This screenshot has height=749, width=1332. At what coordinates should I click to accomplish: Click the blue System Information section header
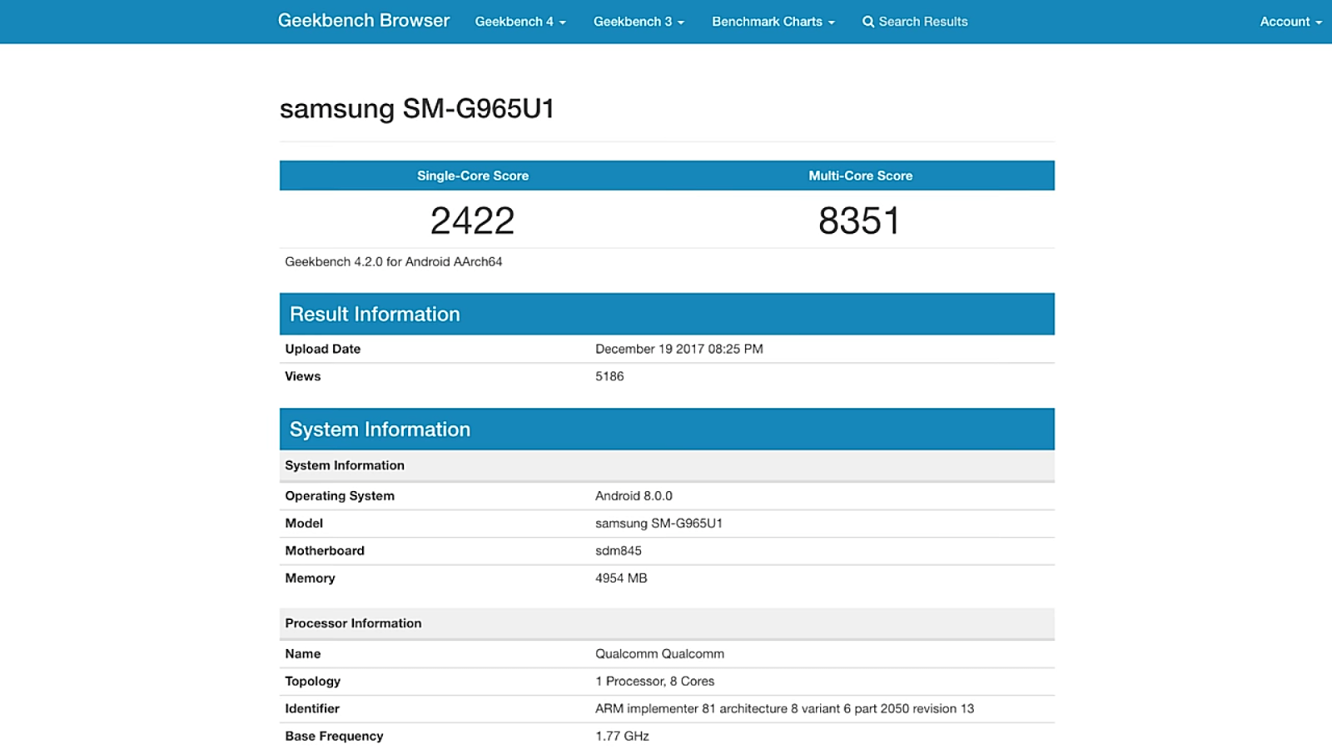click(x=667, y=429)
